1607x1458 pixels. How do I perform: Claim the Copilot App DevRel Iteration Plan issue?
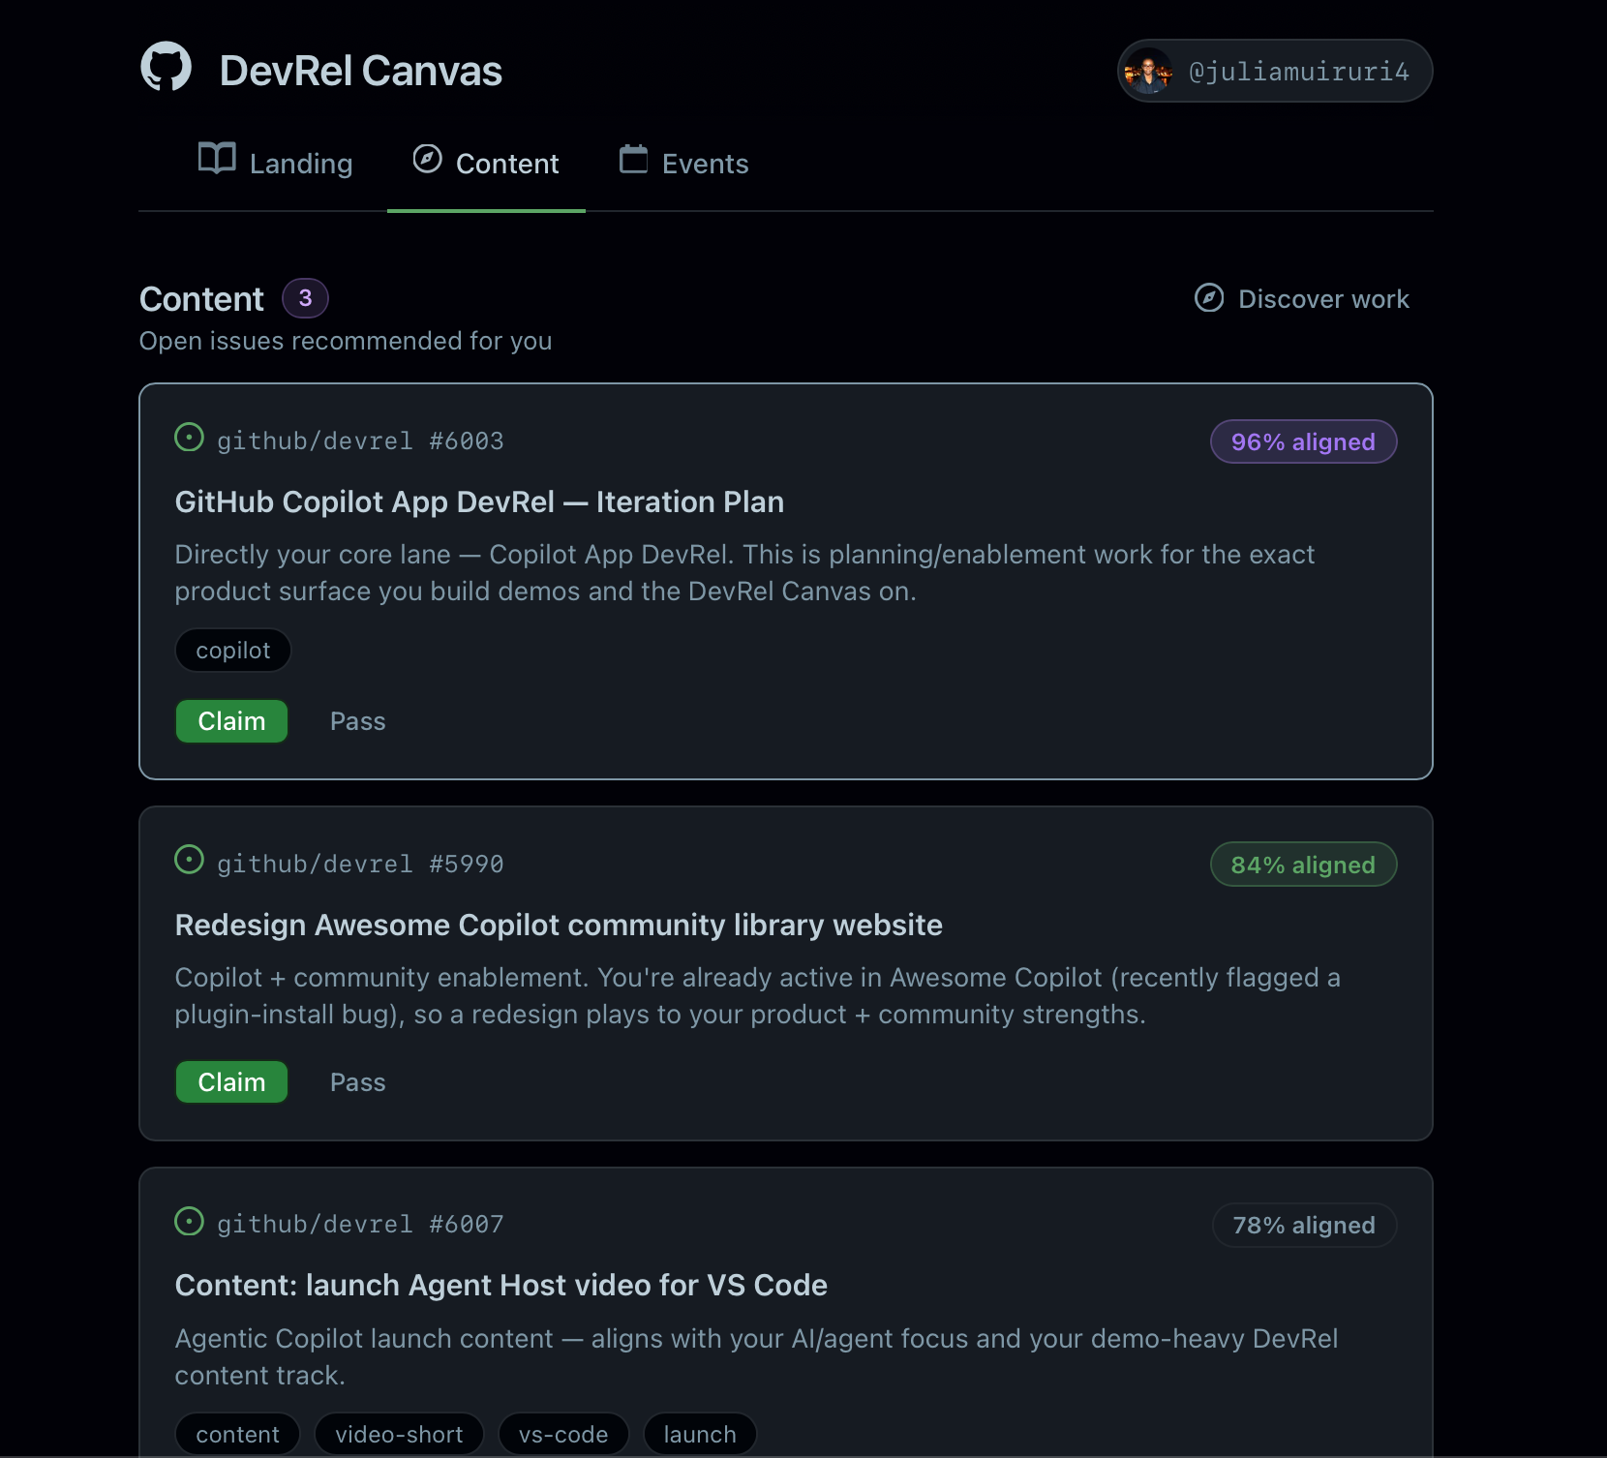(232, 721)
